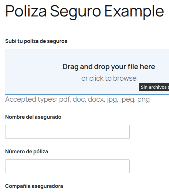Focus the Número de póliza input field
The width and height of the screenshot is (169, 194).
point(67,166)
